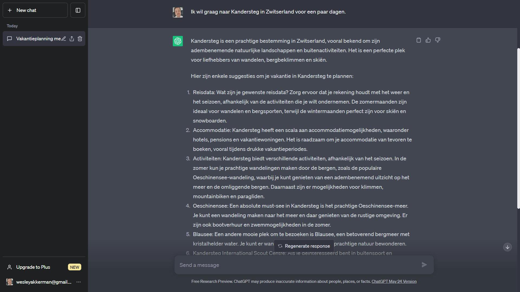Copy the response with the clipboard icon
The width and height of the screenshot is (520, 292).
tap(418, 40)
